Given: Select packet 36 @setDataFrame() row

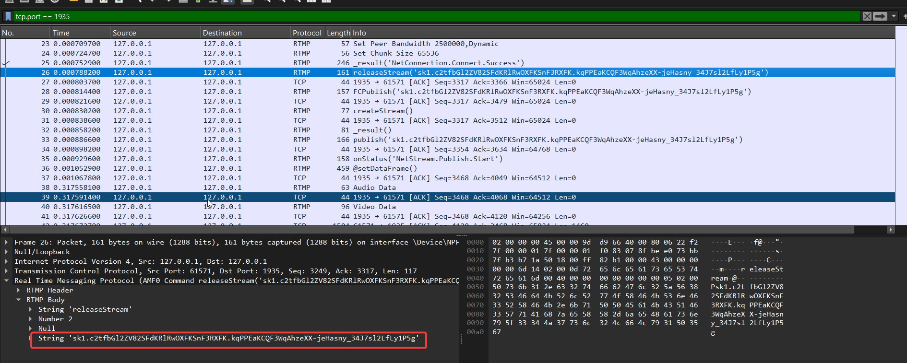Looking at the screenshot, I should point(447,168).
